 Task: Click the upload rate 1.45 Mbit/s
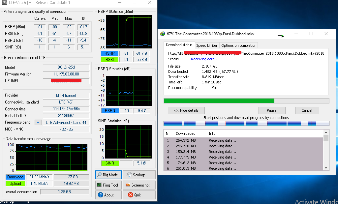[39, 184]
